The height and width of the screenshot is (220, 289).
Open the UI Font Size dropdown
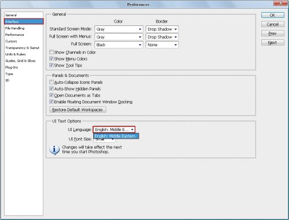pyautogui.click(x=105, y=140)
